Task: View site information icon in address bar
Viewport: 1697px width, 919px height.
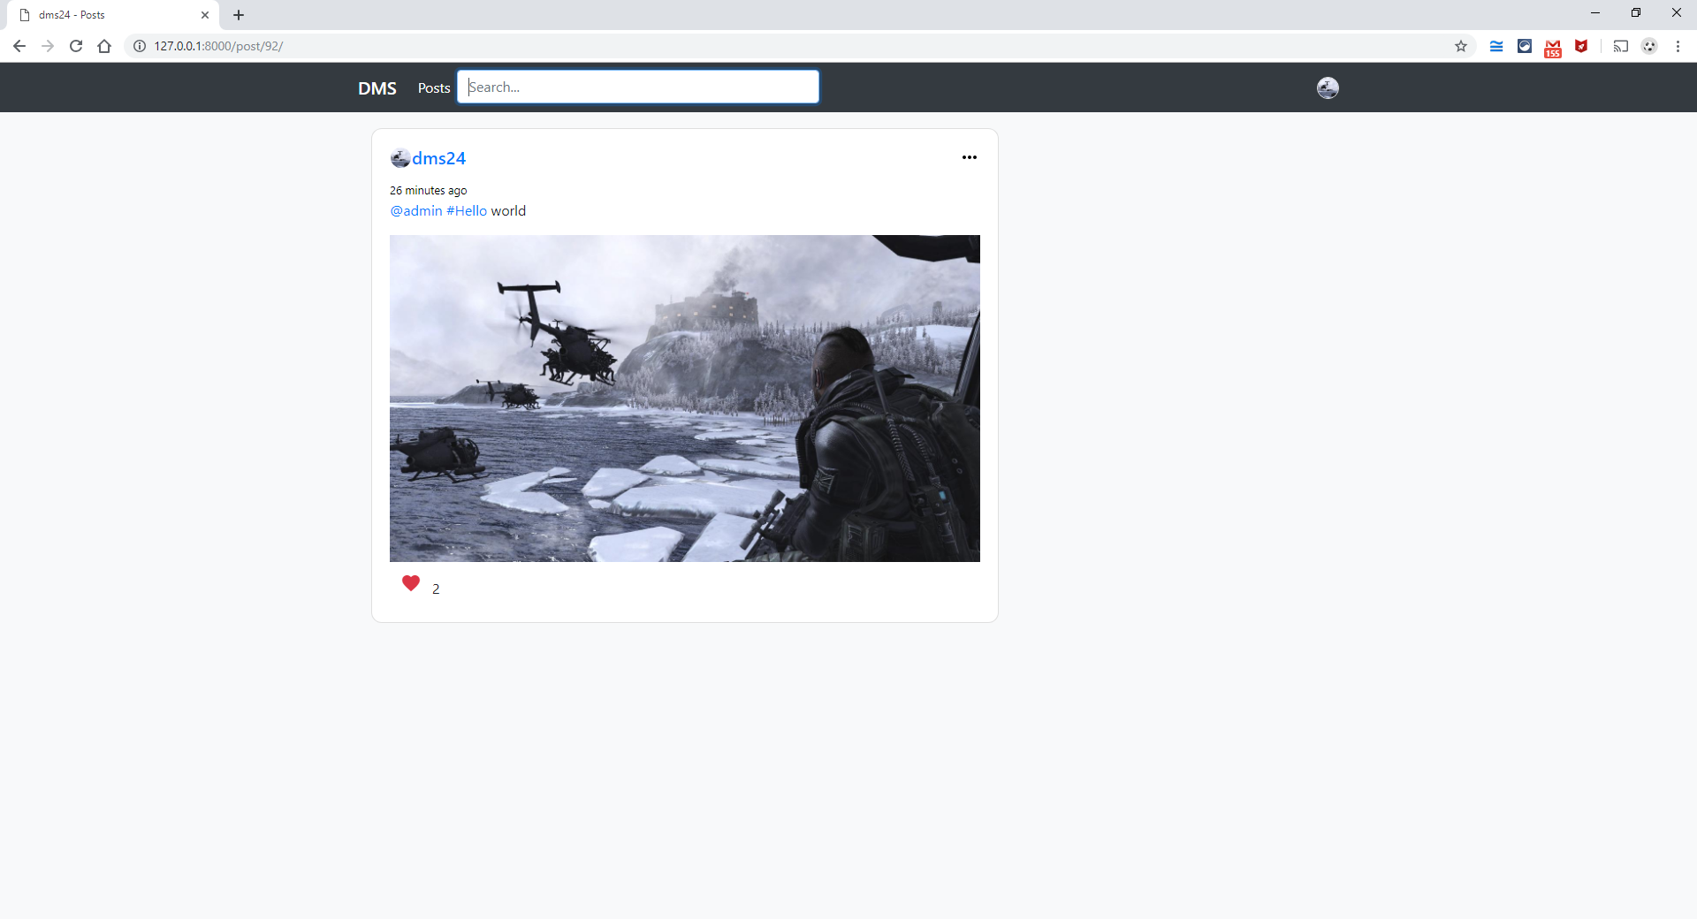Action: click(140, 46)
